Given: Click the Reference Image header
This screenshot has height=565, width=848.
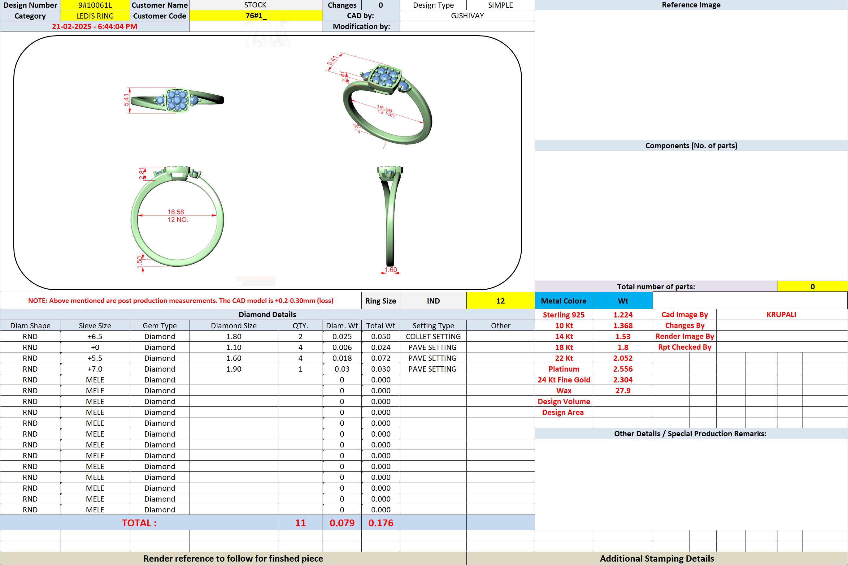Looking at the screenshot, I should [691, 5].
